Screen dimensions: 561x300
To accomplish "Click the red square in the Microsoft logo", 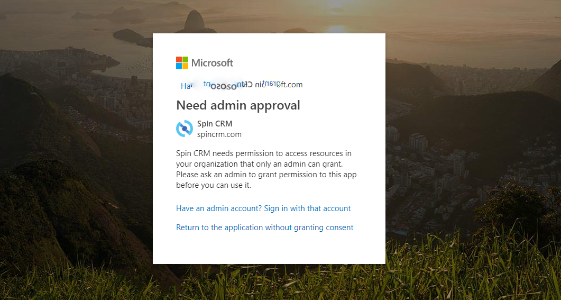I will [179, 60].
